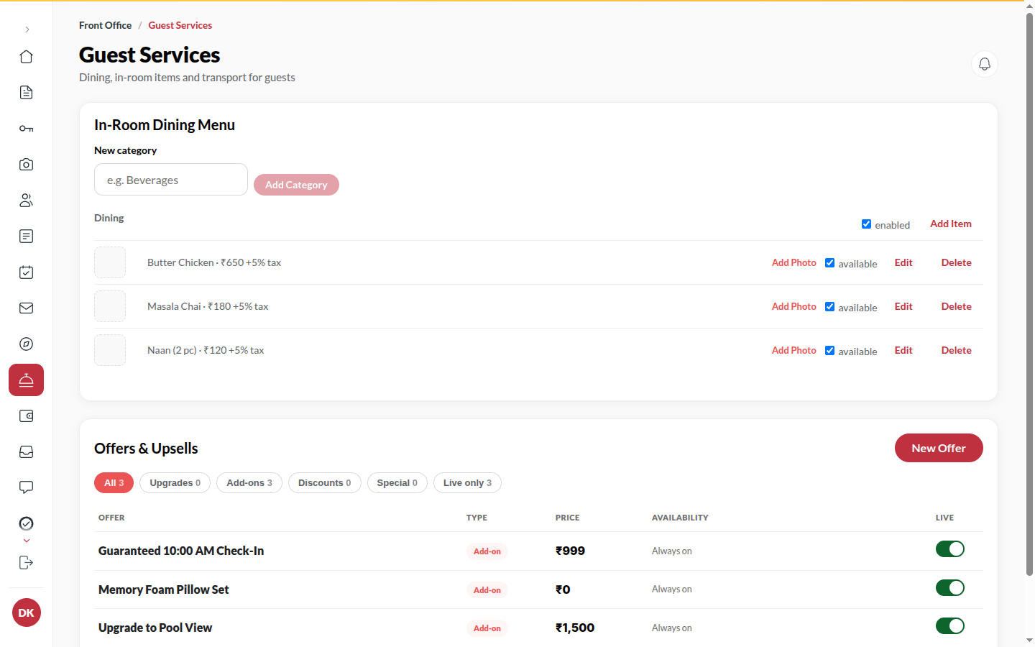Click the key icon in the sidebar
This screenshot has width=1035, height=647.
click(x=26, y=129)
